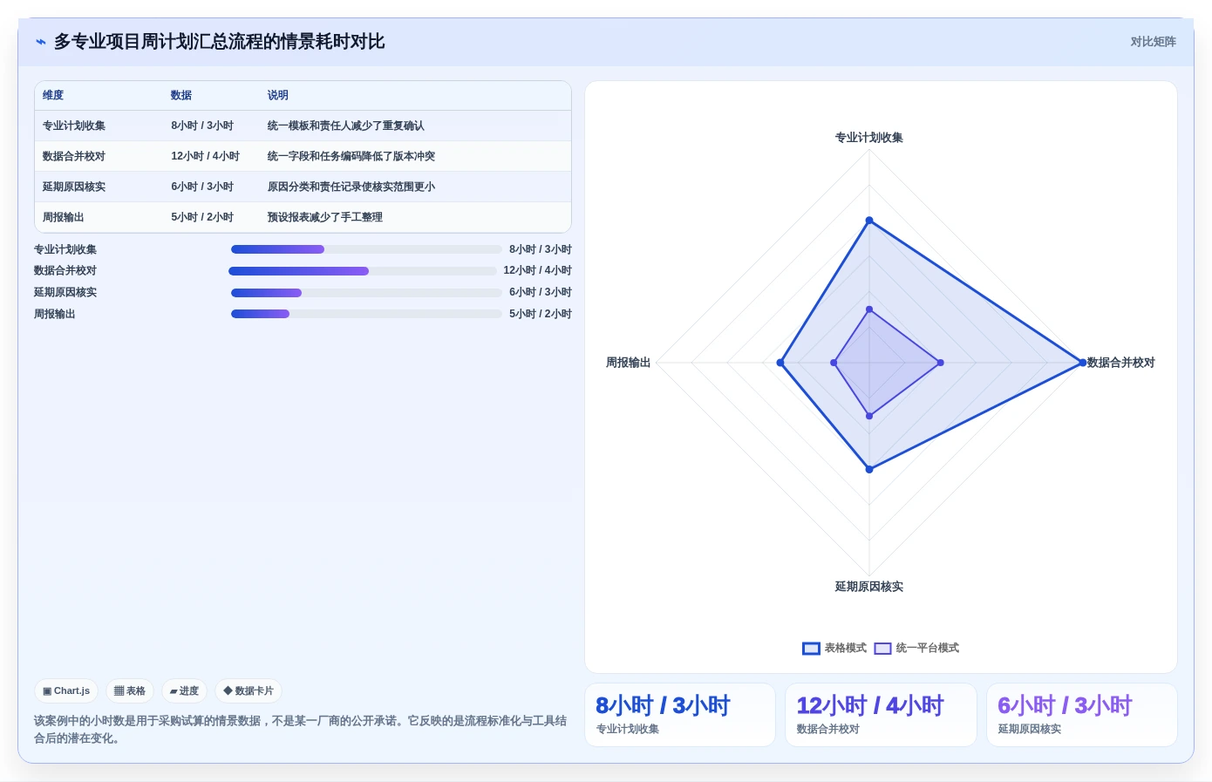This screenshot has width=1212, height=782.
Task: Click radar axis label 周报输出
Action: pos(628,363)
